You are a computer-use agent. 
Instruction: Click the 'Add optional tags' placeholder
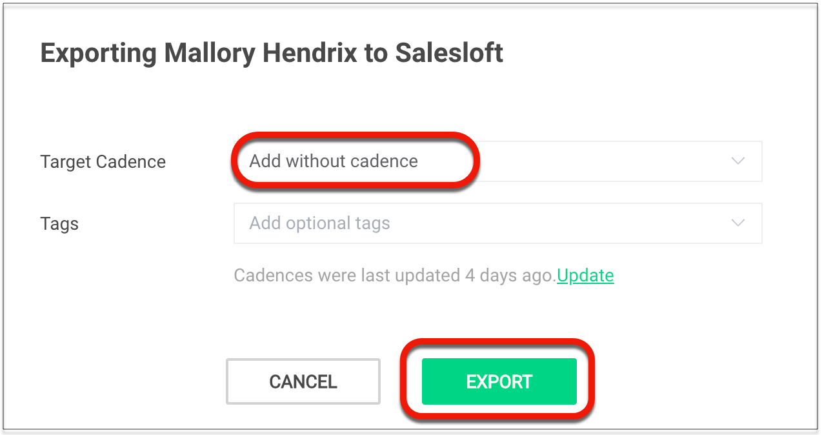(319, 223)
